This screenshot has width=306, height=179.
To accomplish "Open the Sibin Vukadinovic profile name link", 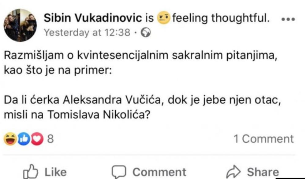I will click(x=93, y=19).
